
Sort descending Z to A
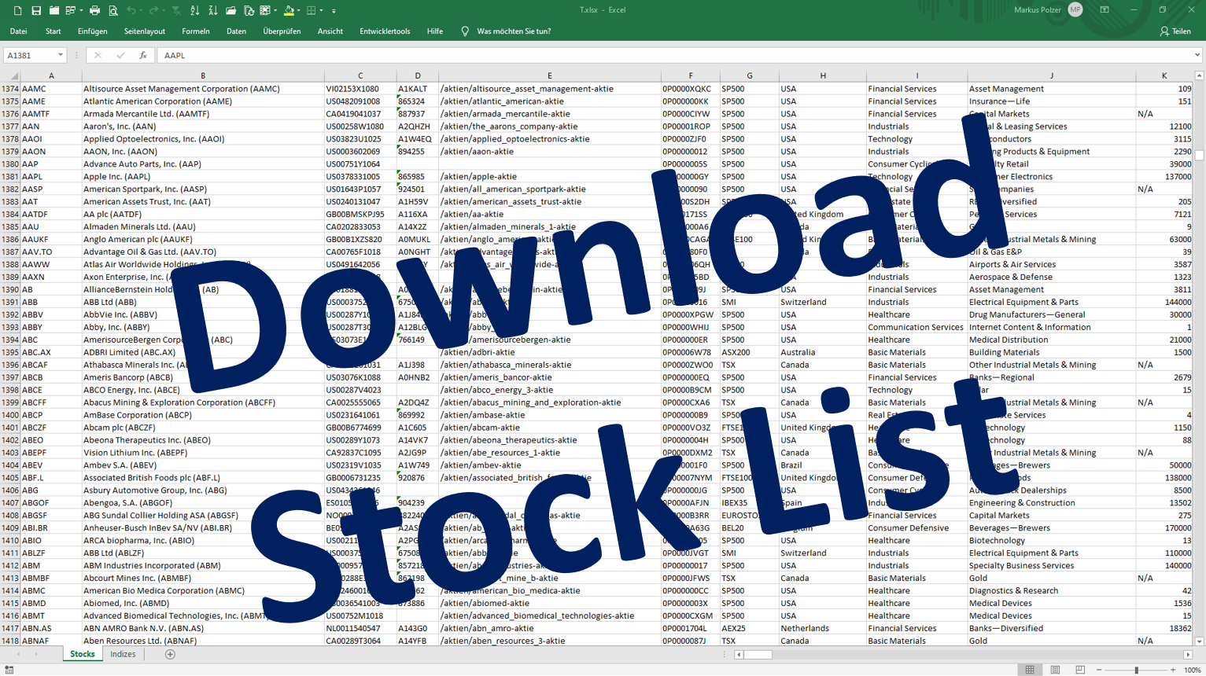click(x=213, y=10)
